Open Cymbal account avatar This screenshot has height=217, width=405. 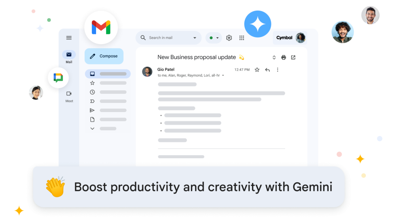pyautogui.click(x=301, y=38)
